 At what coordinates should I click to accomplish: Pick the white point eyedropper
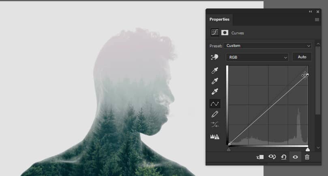[x=214, y=91]
